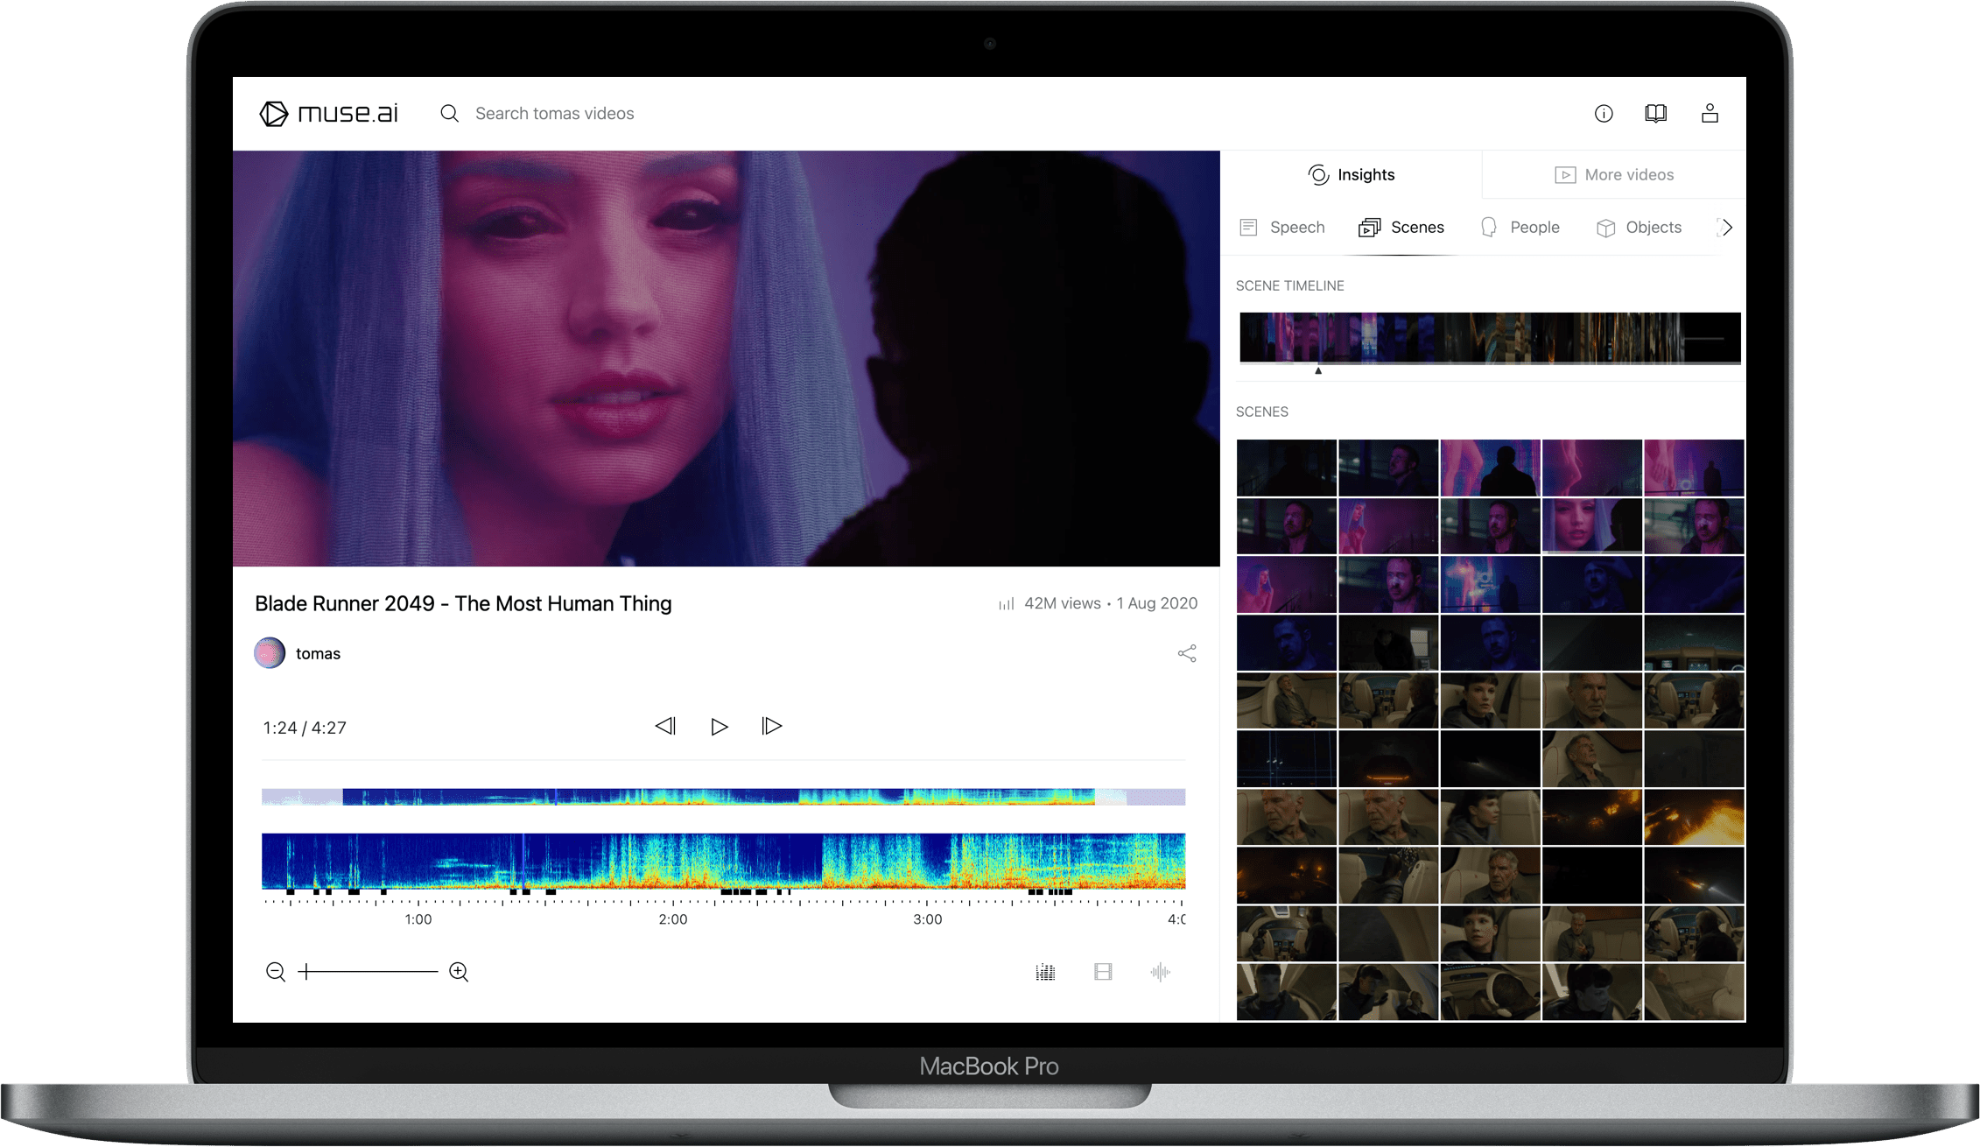Click the share icon
1980x1147 pixels.
pyautogui.click(x=1186, y=653)
